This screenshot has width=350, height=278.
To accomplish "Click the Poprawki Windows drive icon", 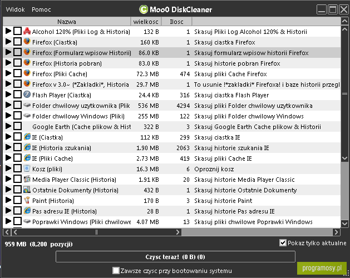I will click(x=27, y=221).
